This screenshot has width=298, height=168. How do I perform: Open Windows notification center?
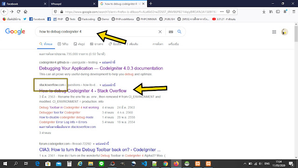291,164
